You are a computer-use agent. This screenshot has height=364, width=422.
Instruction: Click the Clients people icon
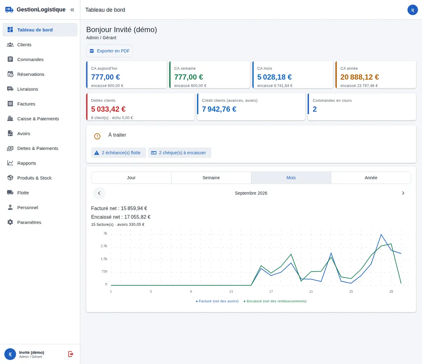(x=10, y=45)
